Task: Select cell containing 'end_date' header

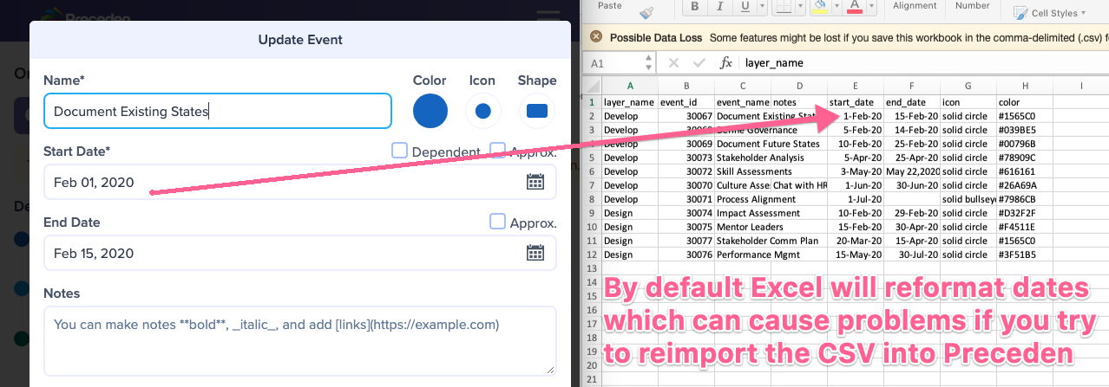Action: (912, 101)
